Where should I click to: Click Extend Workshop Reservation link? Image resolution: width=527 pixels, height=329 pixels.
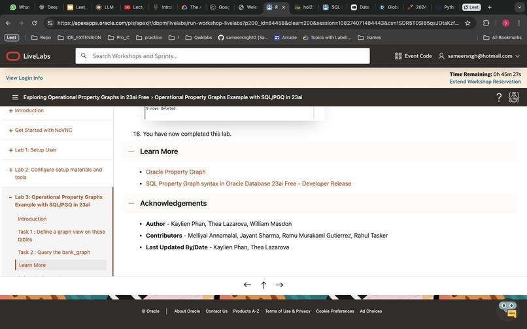coord(485,82)
